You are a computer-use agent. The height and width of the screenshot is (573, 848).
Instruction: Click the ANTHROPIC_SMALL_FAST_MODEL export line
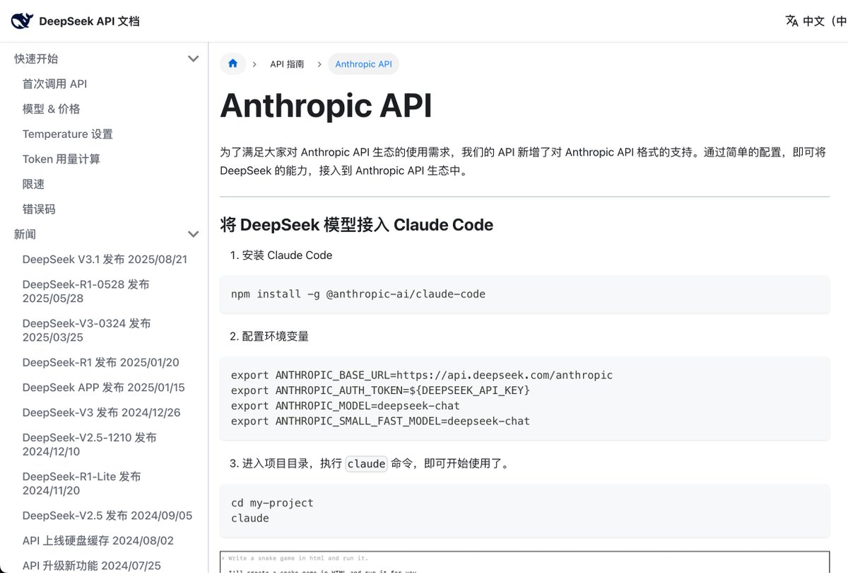pyautogui.click(x=380, y=422)
